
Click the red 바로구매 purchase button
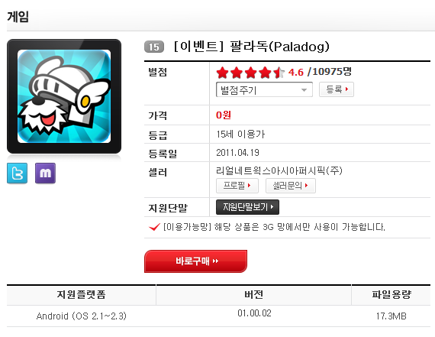point(195,261)
